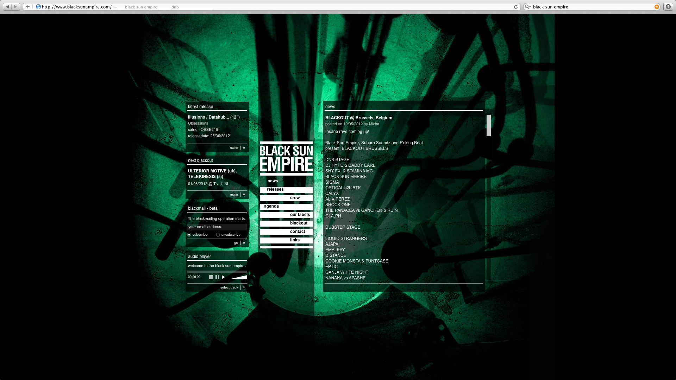Open 'more' link under next blackout

click(x=234, y=195)
